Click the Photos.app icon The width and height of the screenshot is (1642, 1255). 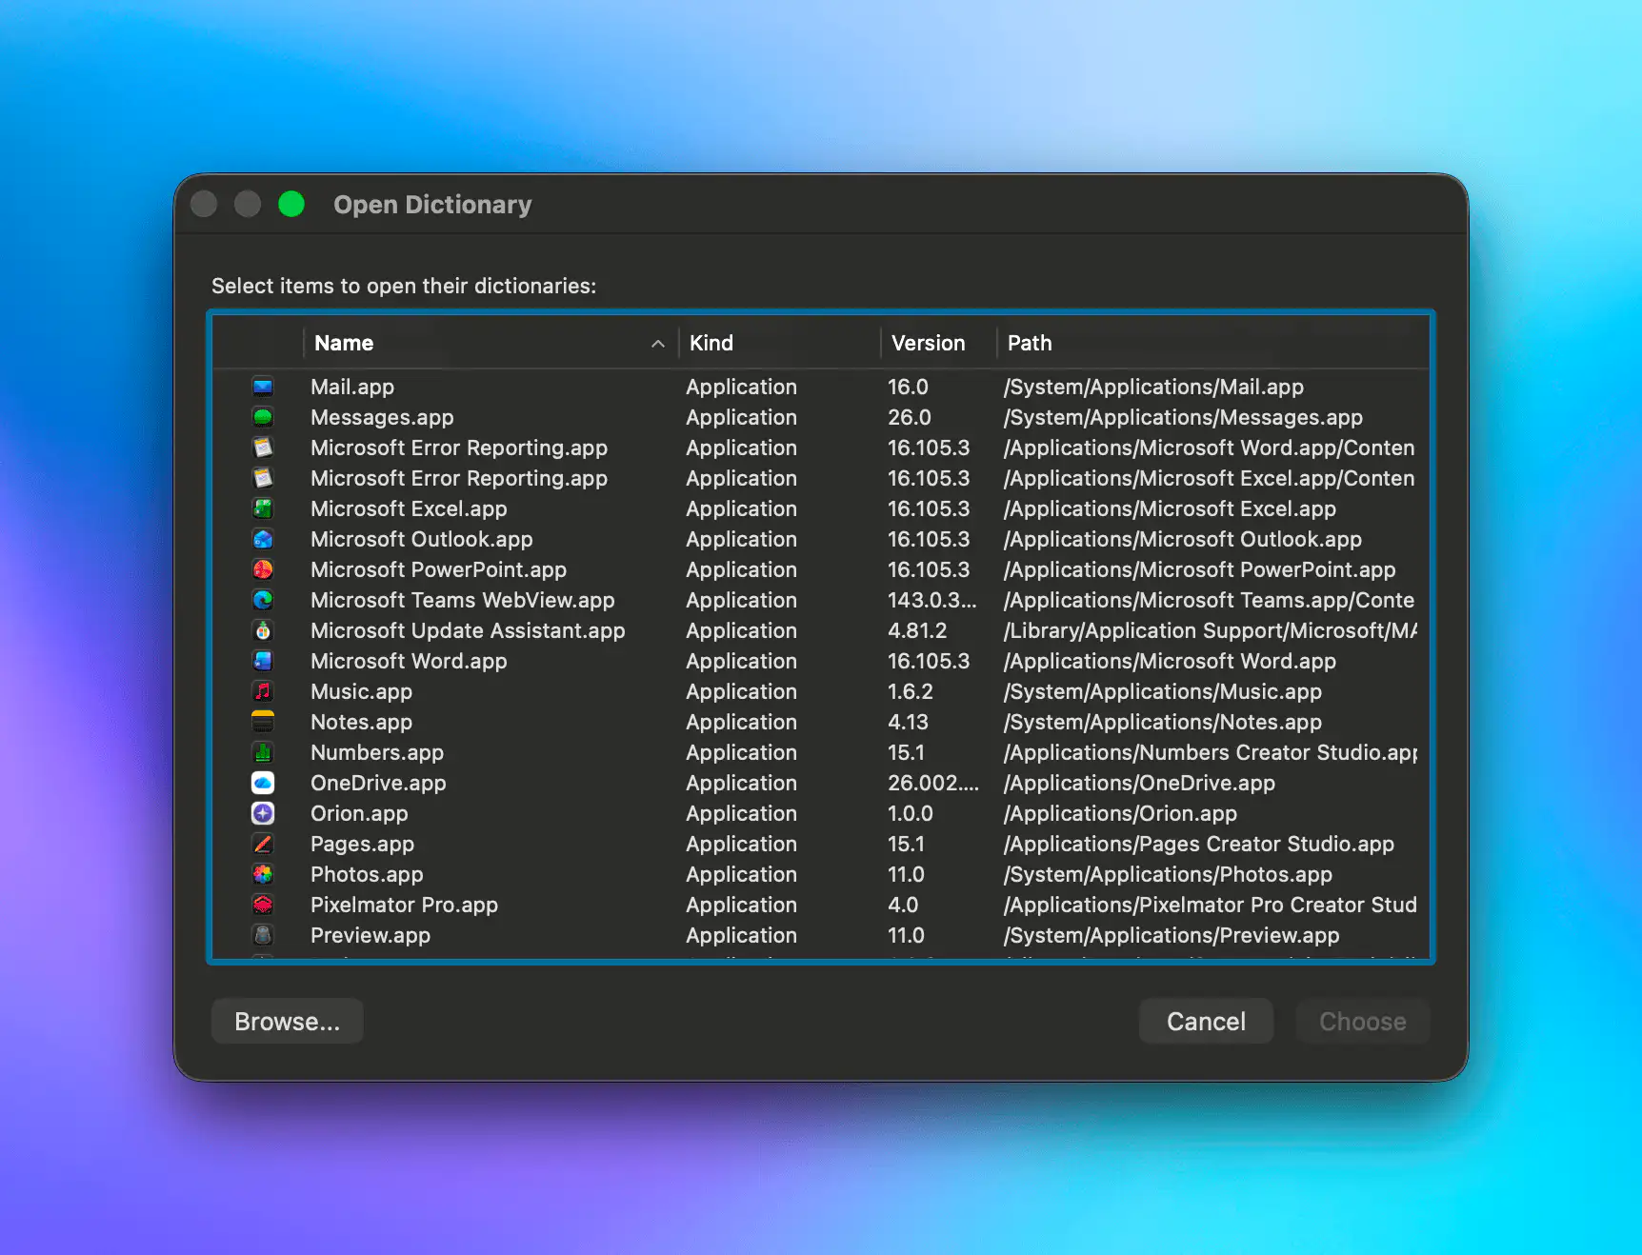(263, 874)
